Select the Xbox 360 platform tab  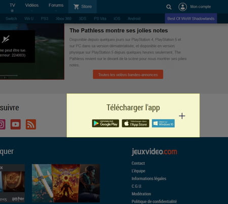pyautogui.click(x=63, y=19)
